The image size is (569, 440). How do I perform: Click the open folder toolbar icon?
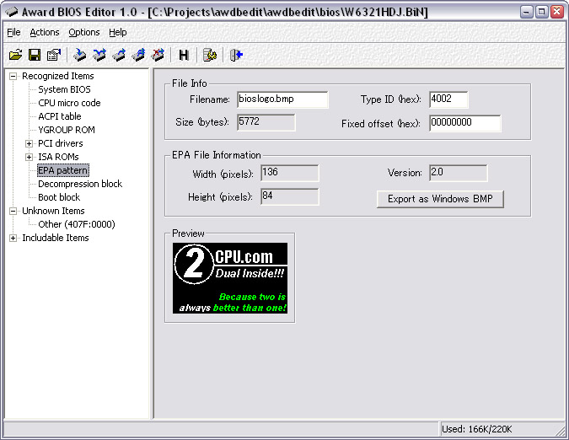[15, 56]
